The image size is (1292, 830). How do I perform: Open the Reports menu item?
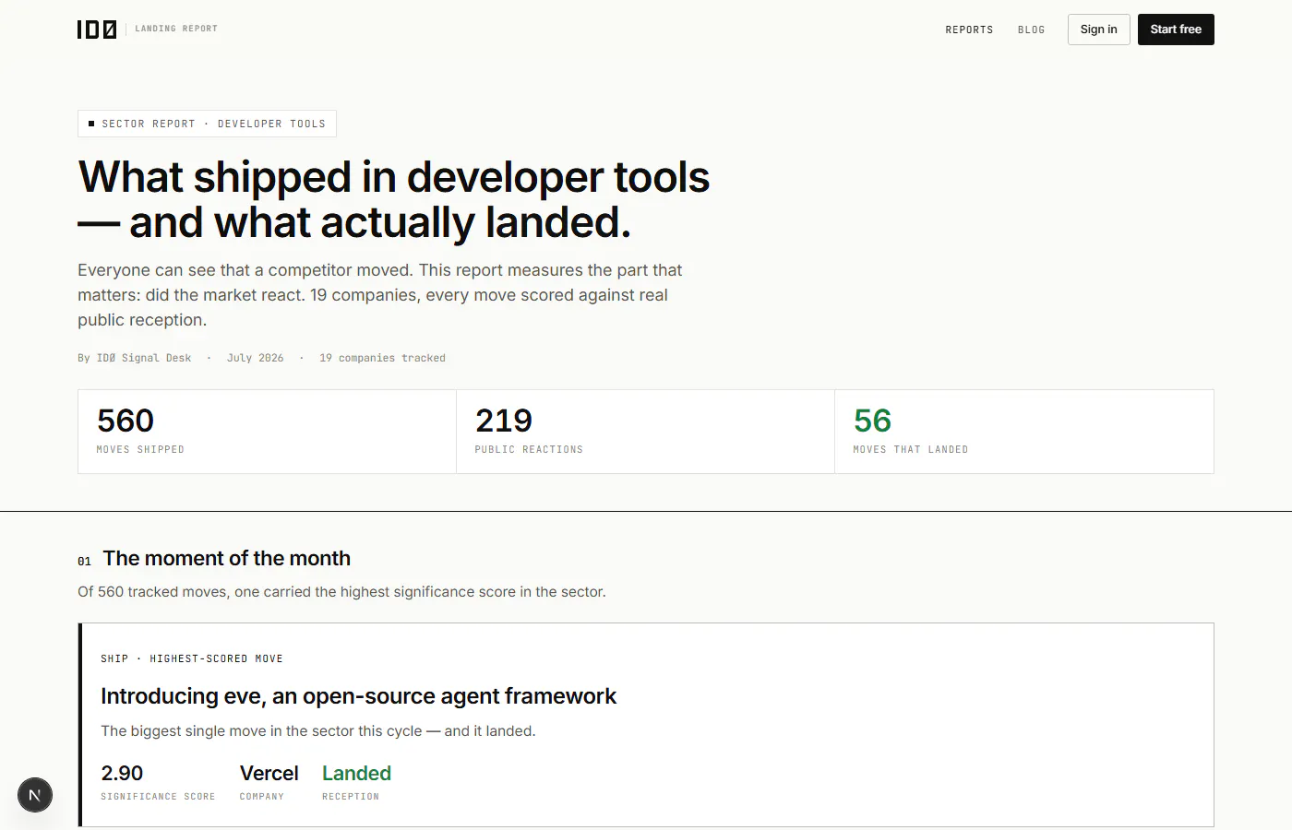[x=969, y=30]
